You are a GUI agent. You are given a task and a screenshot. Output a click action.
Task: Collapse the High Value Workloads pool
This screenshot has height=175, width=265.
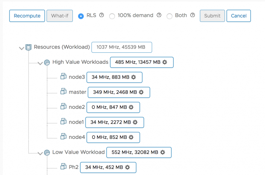pos(40,63)
